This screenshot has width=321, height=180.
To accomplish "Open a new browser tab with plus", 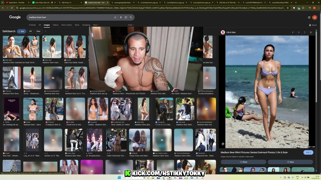I will pyautogui.click(x=296, y=2).
